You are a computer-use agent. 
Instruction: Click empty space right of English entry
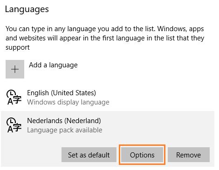pyautogui.click(x=162, y=98)
